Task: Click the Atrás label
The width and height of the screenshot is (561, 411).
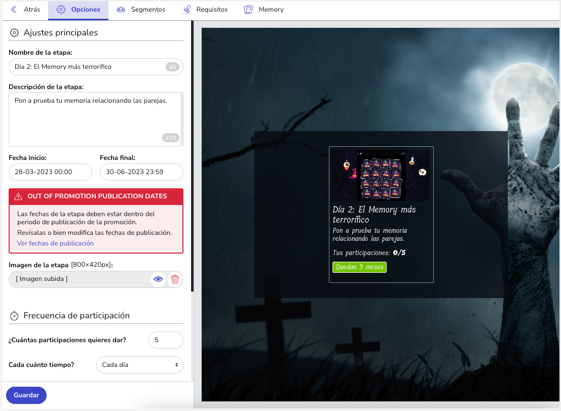Action: click(x=32, y=10)
